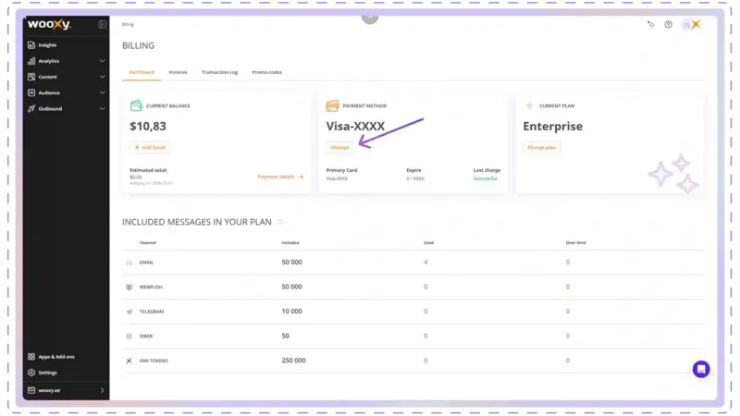Image resolution: width=740 pixels, height=416 pixels.
Task: Switch to the Invoices tab
Action: pos(178,72)
